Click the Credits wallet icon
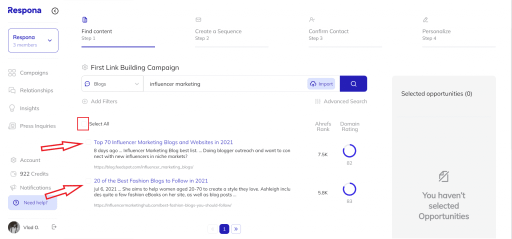This screenshot has width=512, height=239. coord(13,174)
